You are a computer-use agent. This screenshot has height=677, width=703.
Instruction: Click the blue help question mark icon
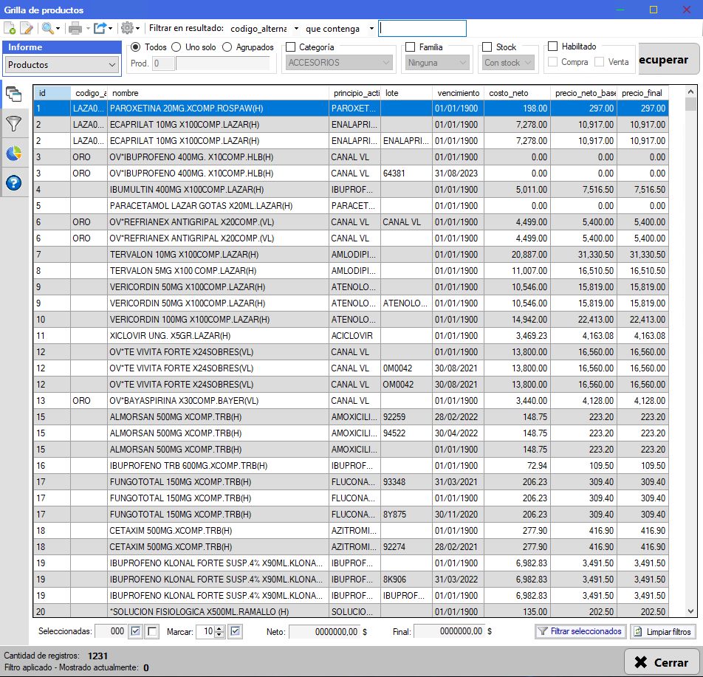click(13, 182)
